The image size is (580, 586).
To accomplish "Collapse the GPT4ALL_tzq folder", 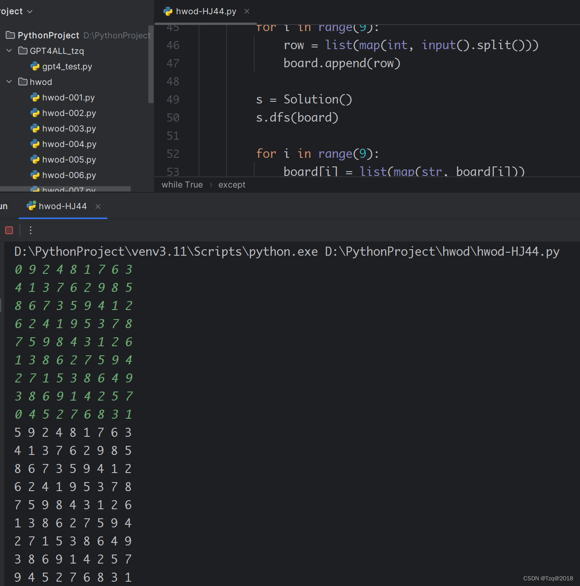I will (9, 51).
